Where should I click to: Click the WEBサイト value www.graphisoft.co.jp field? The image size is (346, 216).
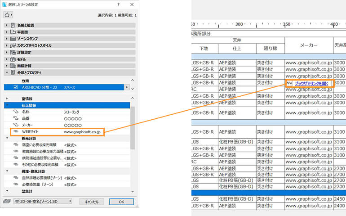82,132
